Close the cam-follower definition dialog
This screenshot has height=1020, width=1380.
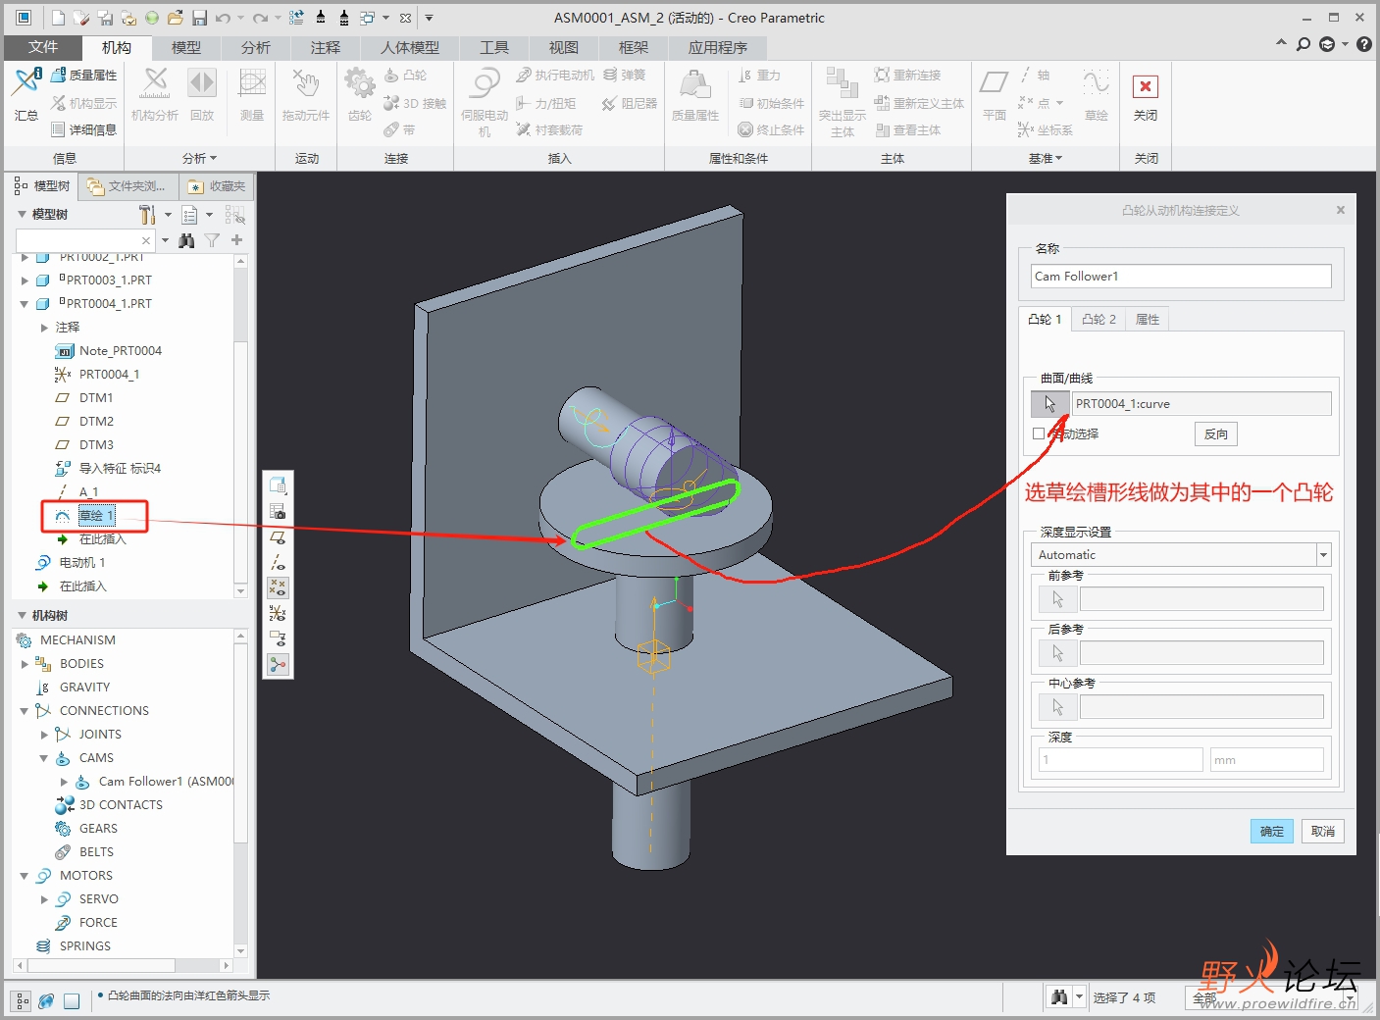click(1341, 210)
